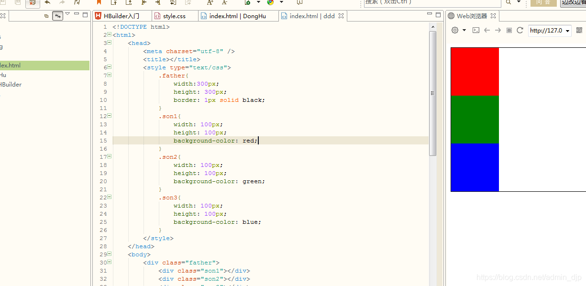Collapse the .son2 rule fold on line 17
Screen dimensions: 586x286
110,156
